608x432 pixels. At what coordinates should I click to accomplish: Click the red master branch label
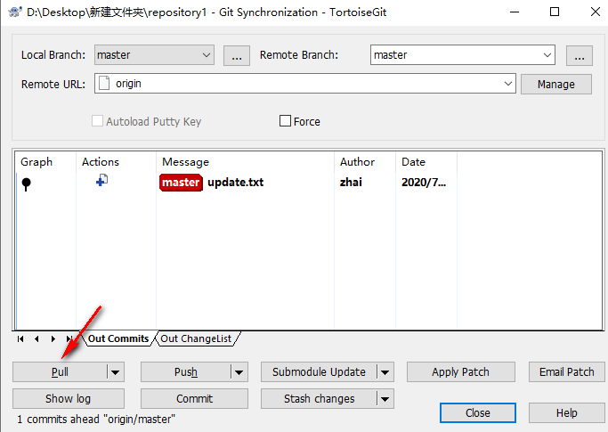tap(181, 183)
